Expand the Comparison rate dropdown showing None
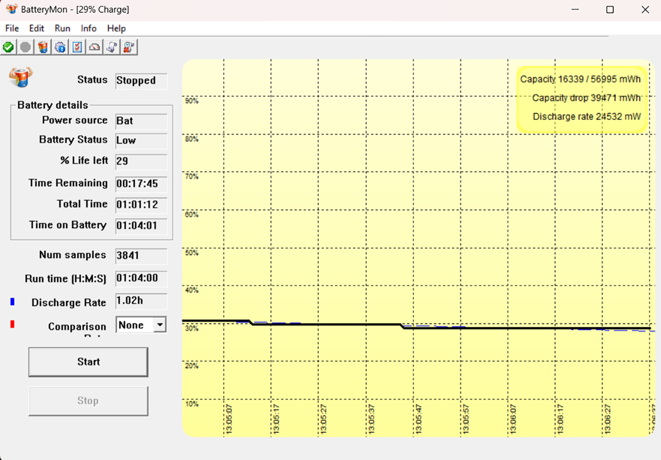The image size is (661, 460). point(160,325)
